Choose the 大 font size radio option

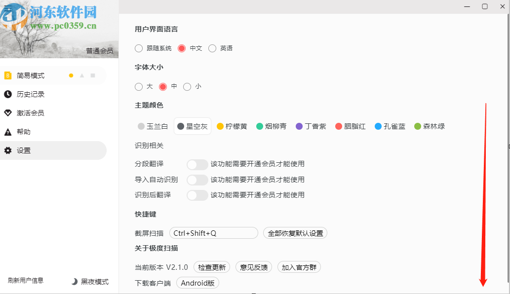tap(139, 87)
